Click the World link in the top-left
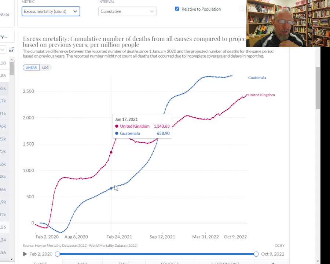330x264 pixels. click(x=4, y=14)
